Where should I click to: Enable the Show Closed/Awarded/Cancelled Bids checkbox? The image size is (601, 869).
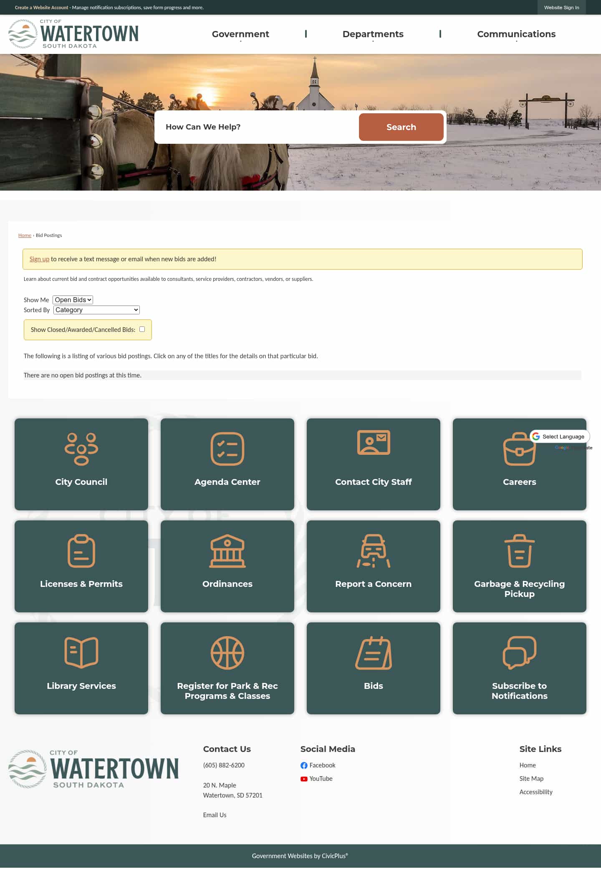[142, 329]
